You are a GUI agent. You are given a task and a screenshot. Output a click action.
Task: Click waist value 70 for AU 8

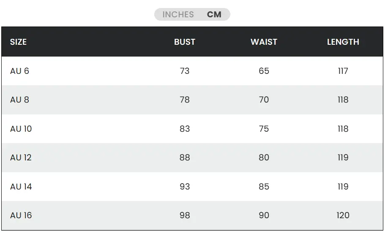(x=264, y=100)
